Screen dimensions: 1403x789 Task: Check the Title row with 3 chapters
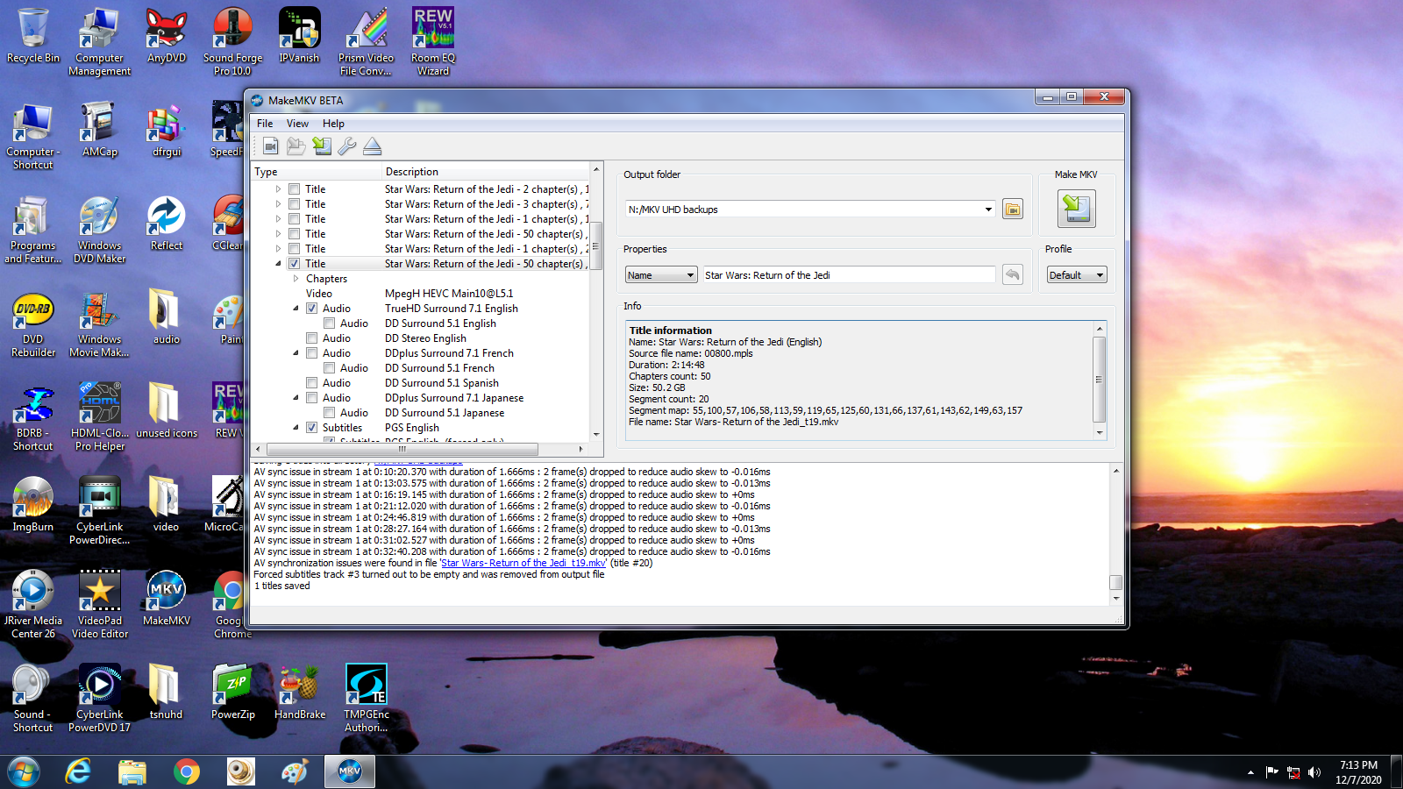(x=295, y=204)
